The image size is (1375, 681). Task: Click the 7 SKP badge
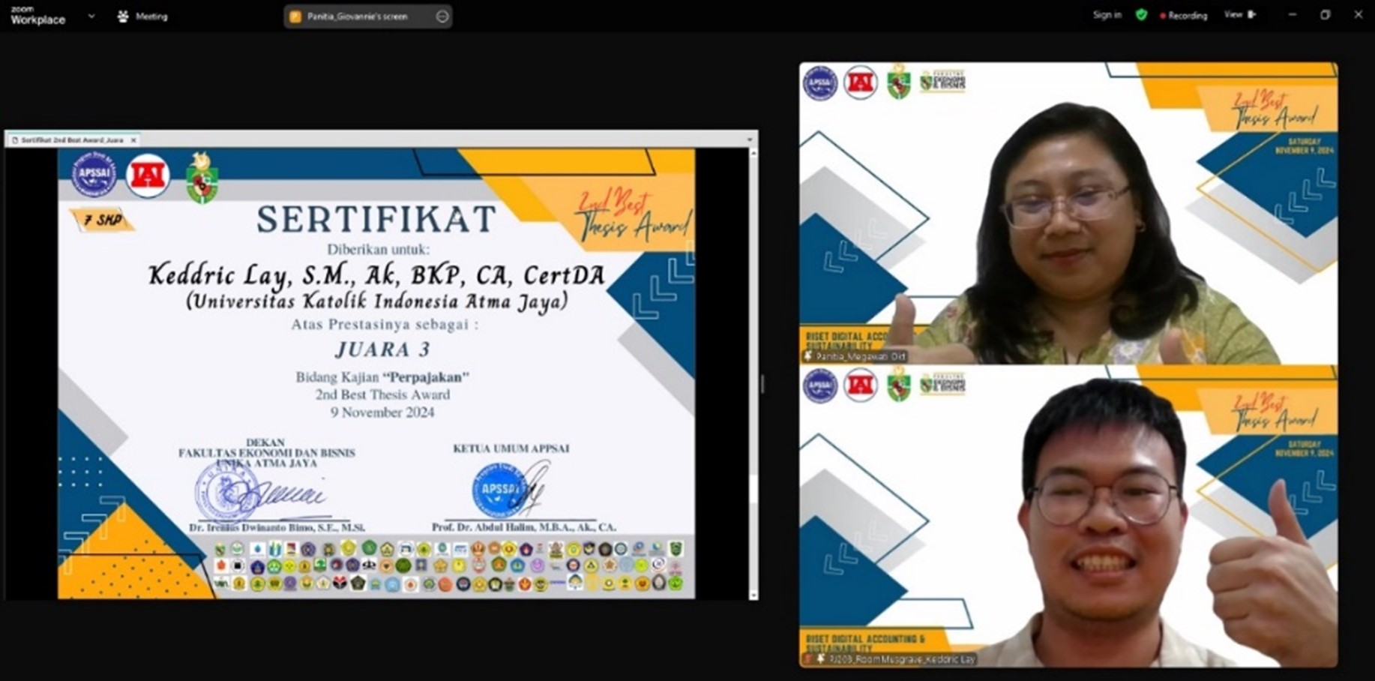pos(103,220)
